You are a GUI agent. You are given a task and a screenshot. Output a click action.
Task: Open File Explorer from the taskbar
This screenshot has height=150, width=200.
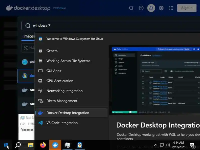[x=30, y=145]
